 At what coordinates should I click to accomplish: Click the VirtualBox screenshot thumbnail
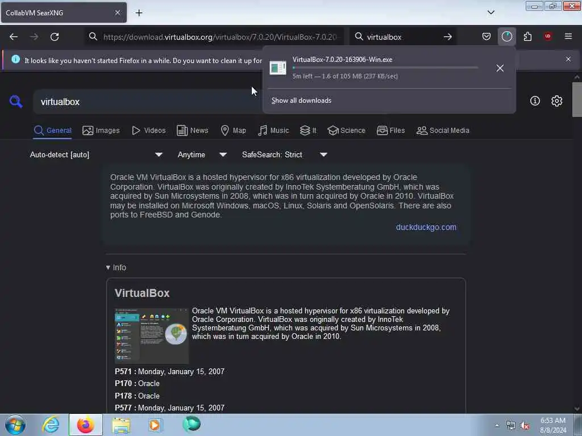click(x=152, y=336)
